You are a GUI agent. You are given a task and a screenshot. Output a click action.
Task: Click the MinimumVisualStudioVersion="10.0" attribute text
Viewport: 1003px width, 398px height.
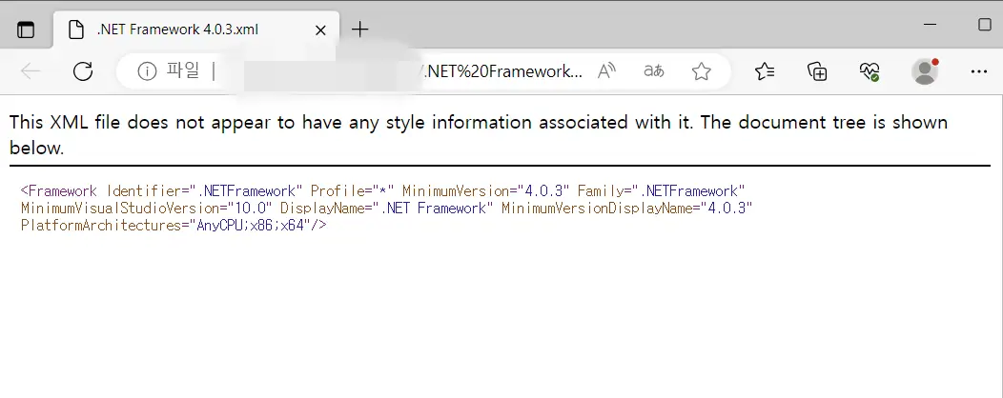[147, 209]
